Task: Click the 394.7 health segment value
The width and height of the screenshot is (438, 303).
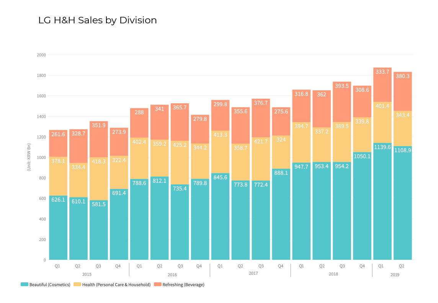Action: [301, 126]
